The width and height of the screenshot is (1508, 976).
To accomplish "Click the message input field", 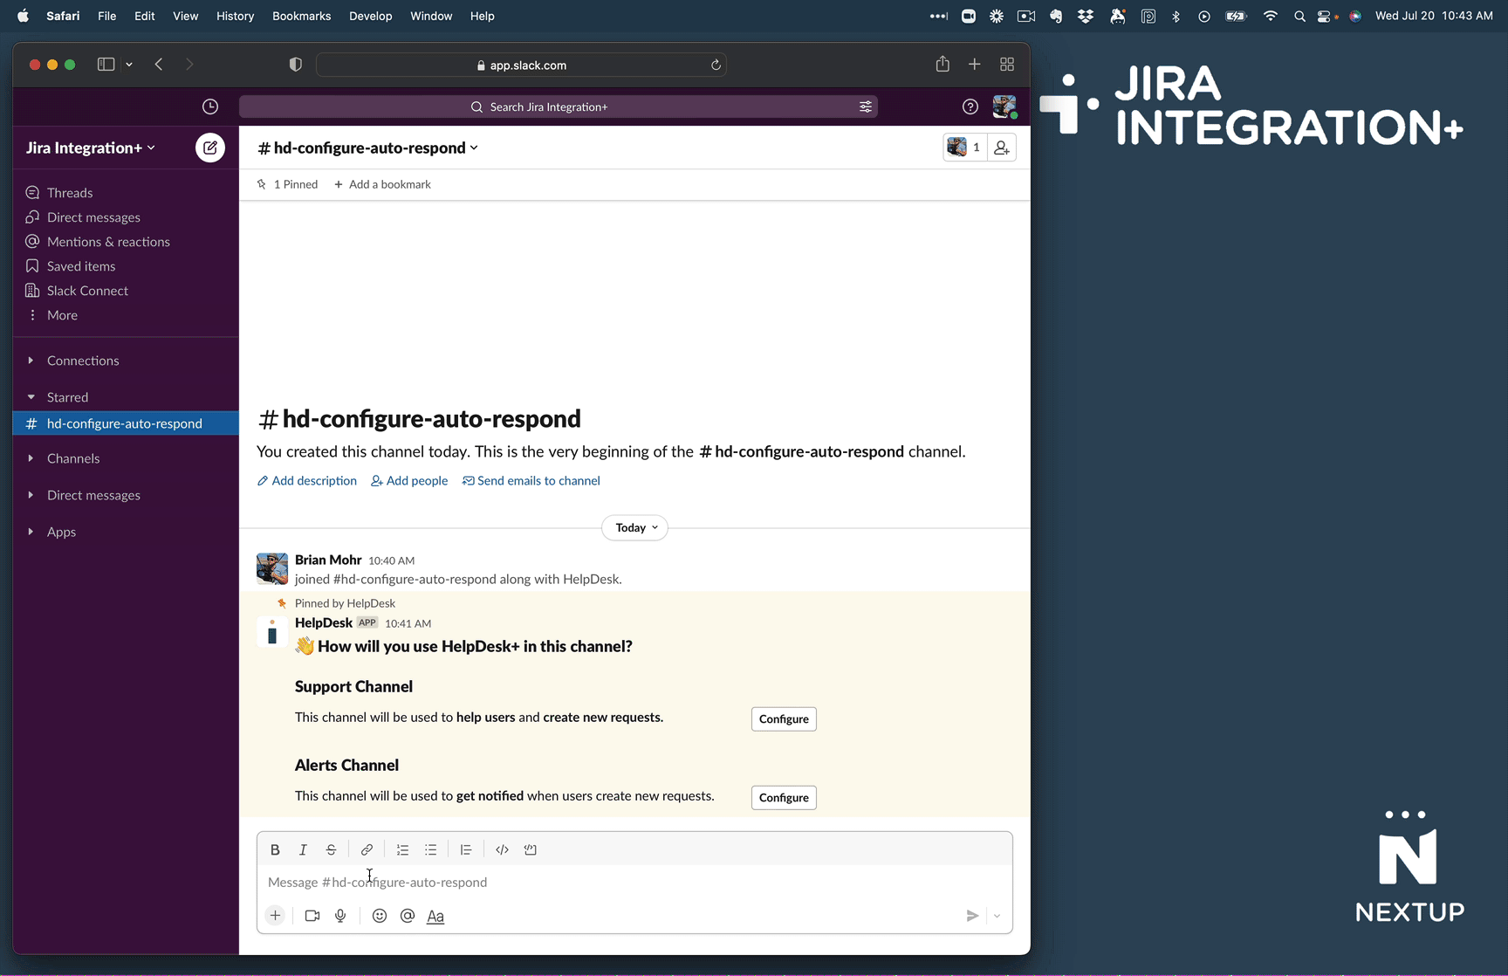I will 634,883.
